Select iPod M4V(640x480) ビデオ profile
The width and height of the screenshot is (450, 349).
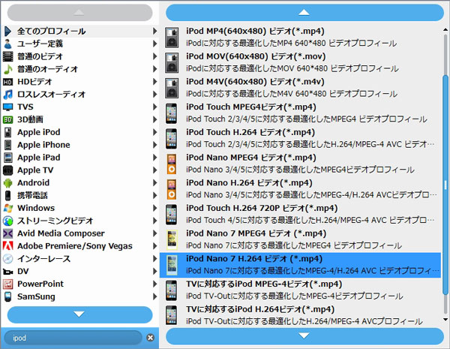(300, 88)
